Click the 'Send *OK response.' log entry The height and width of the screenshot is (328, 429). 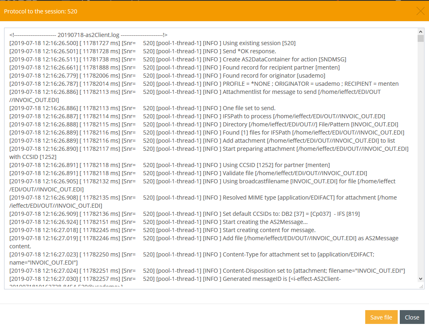point(249,51)
